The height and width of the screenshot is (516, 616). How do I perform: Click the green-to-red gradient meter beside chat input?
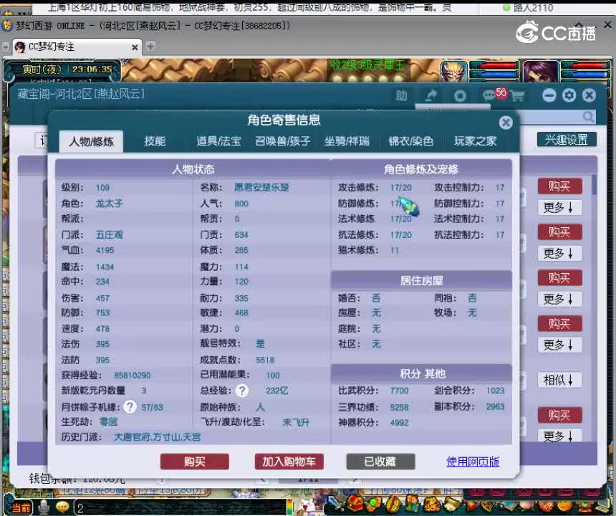coord(289,507)
